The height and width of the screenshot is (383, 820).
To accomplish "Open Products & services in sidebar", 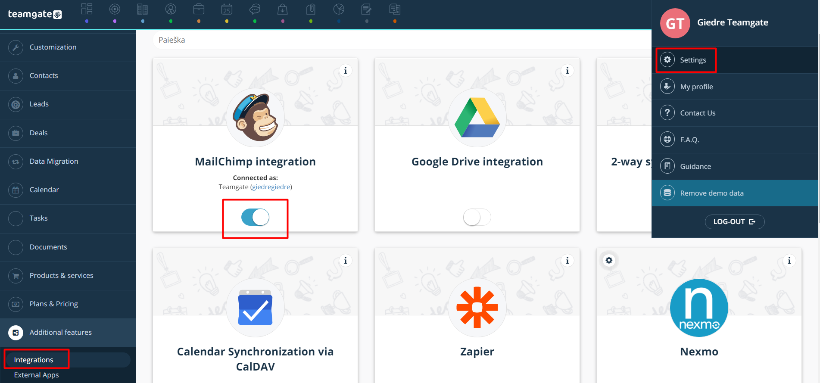I will pos(68,276).
